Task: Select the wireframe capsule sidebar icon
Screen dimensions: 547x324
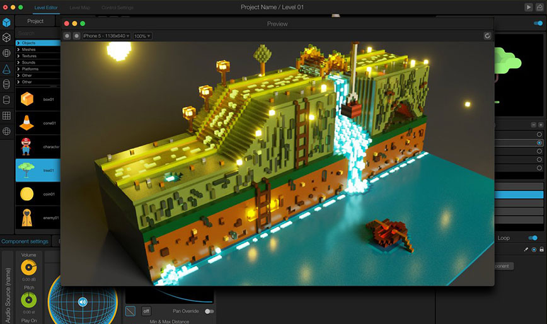Action: [6, 84]
